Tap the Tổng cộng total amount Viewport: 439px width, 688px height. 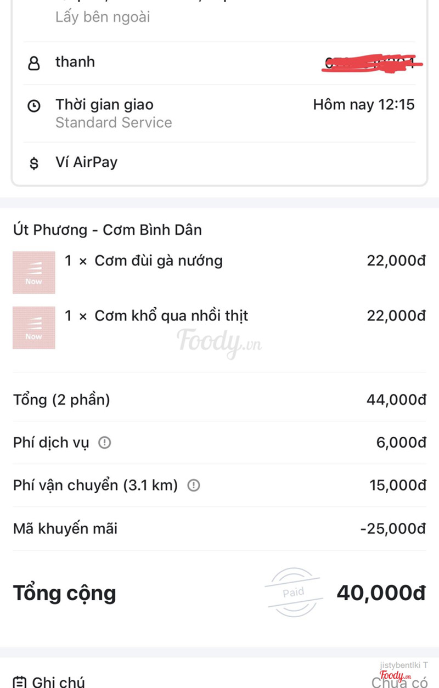point(381,593)
